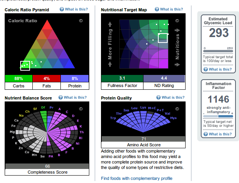
Task: Click the Completeness Score value 66
Action: pyautogui.click(x=47, y=166)
